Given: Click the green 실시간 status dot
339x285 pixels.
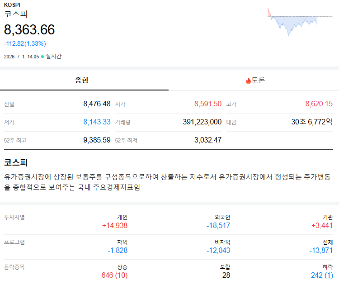Looking at the screenshot, I should pyautogui.click(x=42, y=57).
